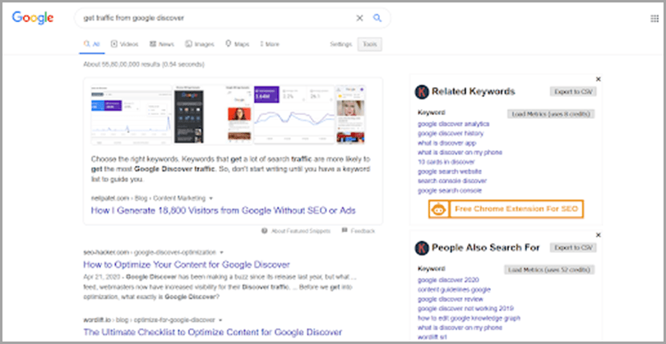Open content guidelines google keyword
Viewport: 666px width, 344px height.
coord(454,290)
